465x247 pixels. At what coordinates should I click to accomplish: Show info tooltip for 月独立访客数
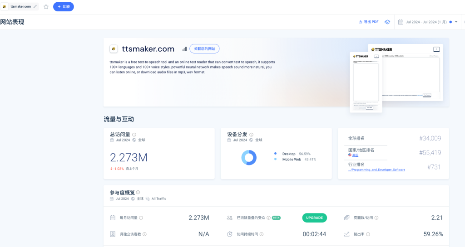pos(144,234)
